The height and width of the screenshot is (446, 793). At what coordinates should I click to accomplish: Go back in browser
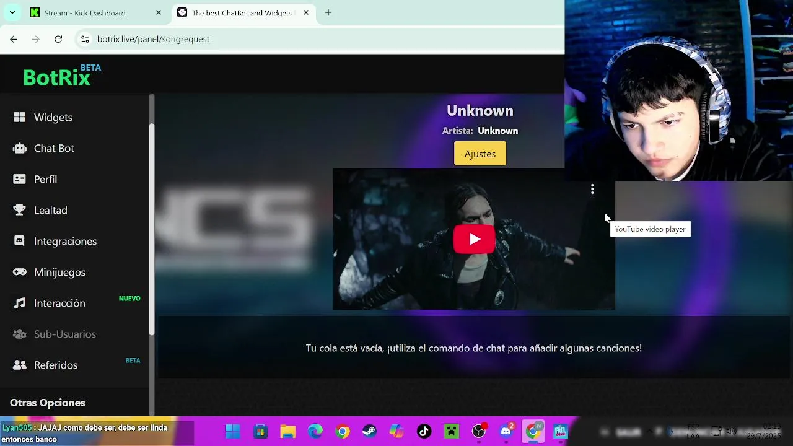tap(14, 39)
